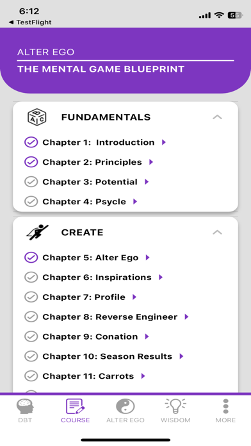The height and width of the screenshot is (446, 251).
Task: Open Chapter 10: Season Results
Action: (107, 356)
